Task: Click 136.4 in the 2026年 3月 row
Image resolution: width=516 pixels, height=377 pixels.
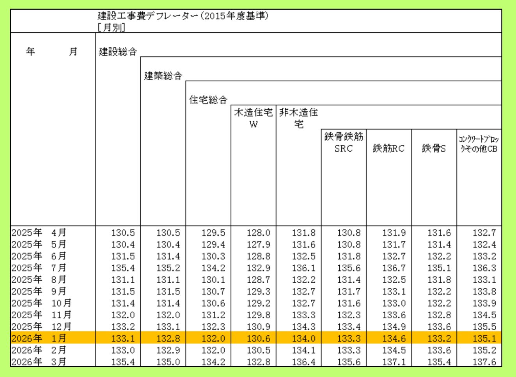Action: [x=303, y=362]
